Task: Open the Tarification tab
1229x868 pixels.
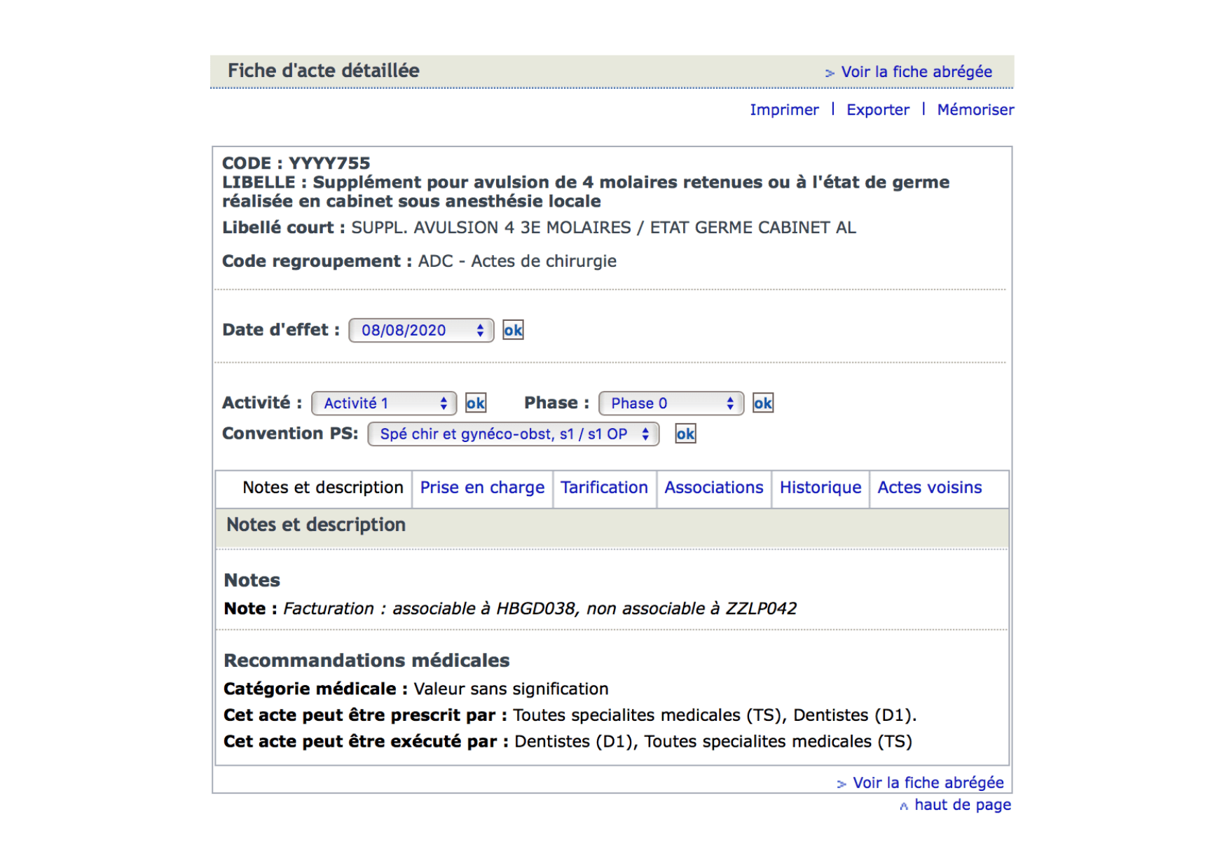Action: pyautogui.click(x=604, y=488)
